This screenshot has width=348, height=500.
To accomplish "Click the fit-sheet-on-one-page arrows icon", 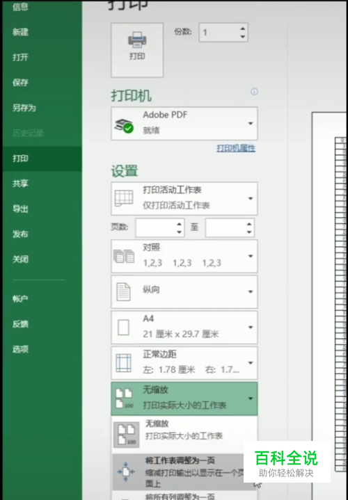I will point(126,472).
